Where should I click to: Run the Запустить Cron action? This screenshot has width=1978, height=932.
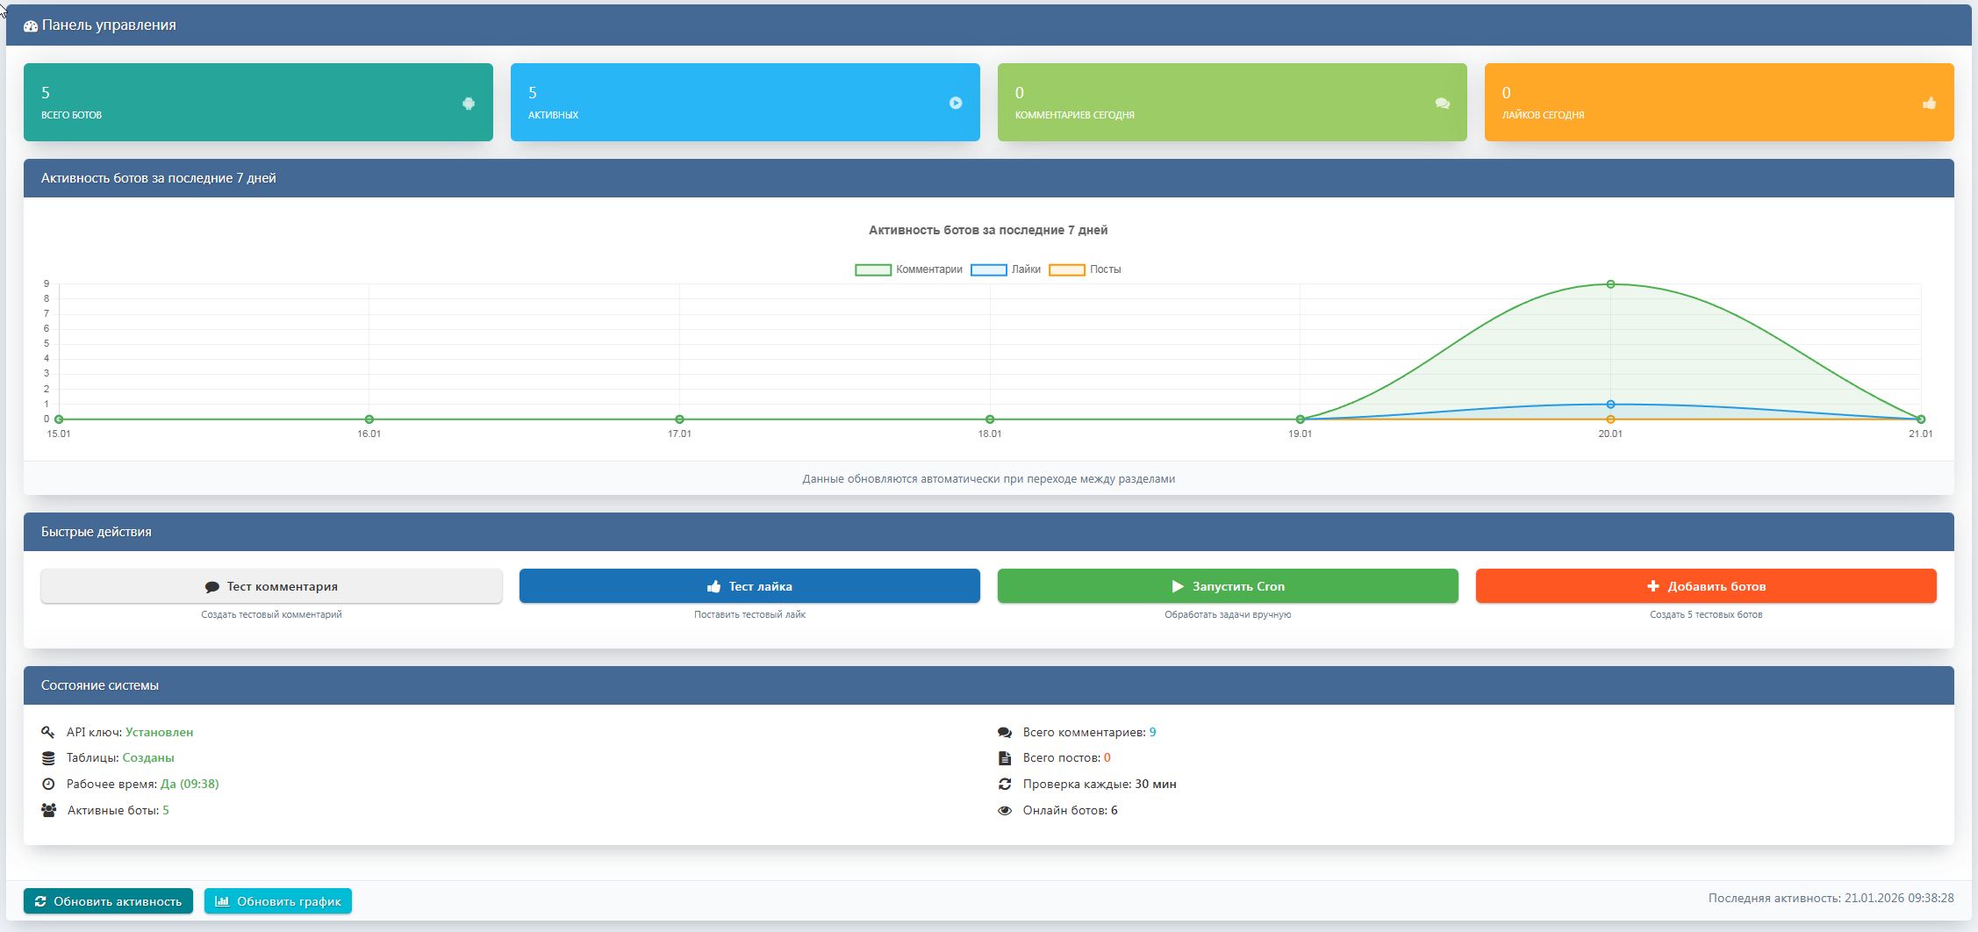(1227, 586)
